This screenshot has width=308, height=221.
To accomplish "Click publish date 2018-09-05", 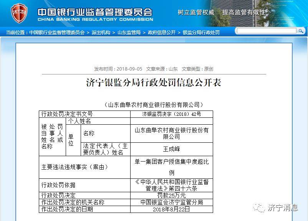I will (129, 69).
